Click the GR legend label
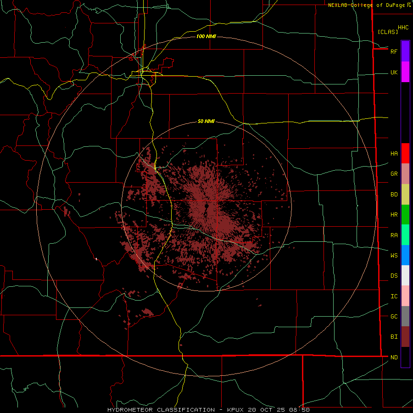This screenshot has height=413, width=413. pos(394,174)
